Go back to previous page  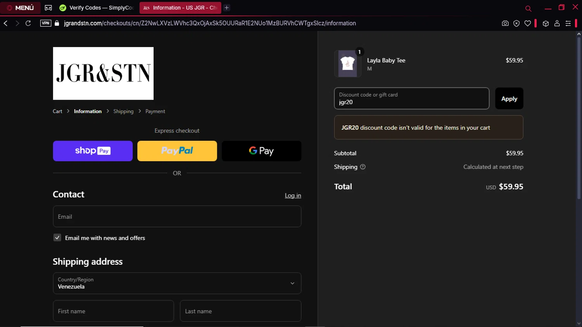click(x=6, y=23)
